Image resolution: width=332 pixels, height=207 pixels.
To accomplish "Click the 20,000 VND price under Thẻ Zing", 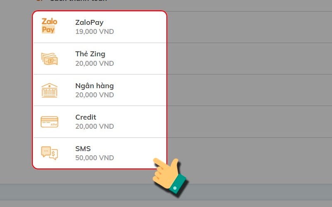I will point(95,63).
